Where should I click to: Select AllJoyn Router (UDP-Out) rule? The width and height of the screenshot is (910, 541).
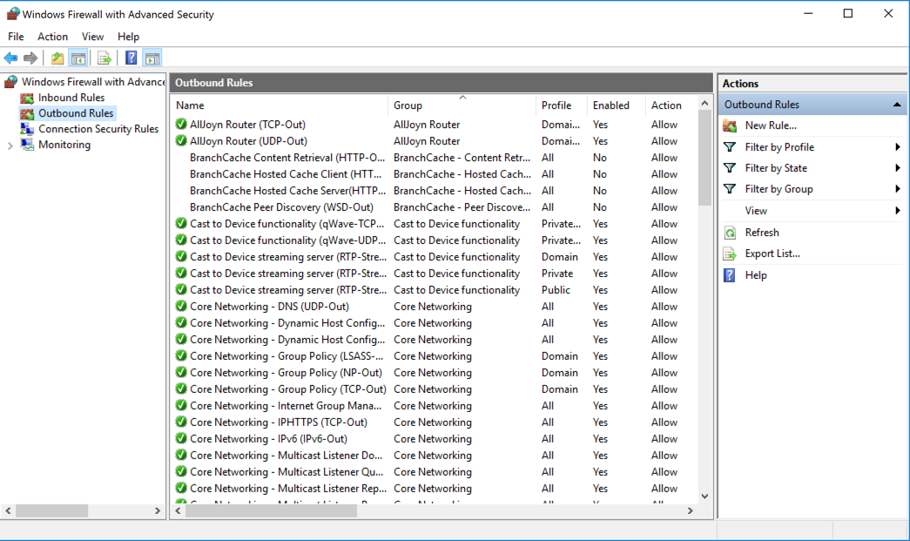click(x=248, y=141)
